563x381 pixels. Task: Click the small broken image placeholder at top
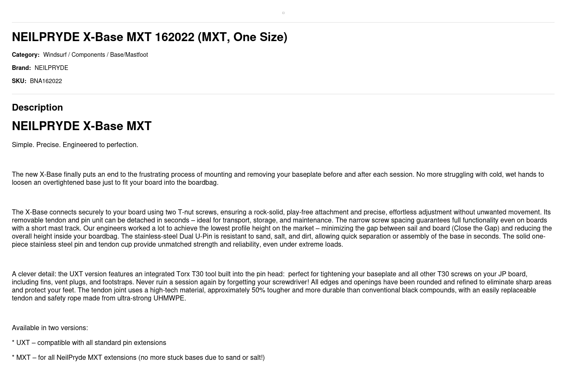coord(283,13)
